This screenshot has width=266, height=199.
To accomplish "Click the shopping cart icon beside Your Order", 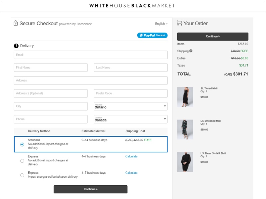I will [180, 23].
